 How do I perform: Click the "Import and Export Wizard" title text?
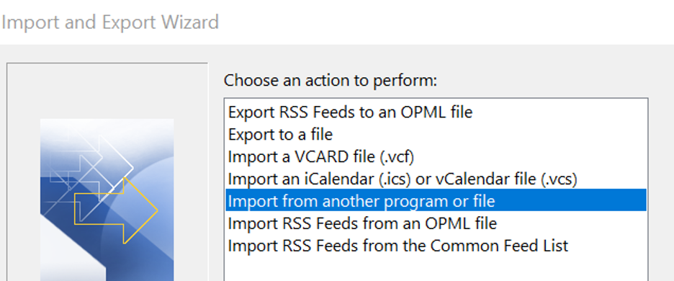[x=110, y=22]
